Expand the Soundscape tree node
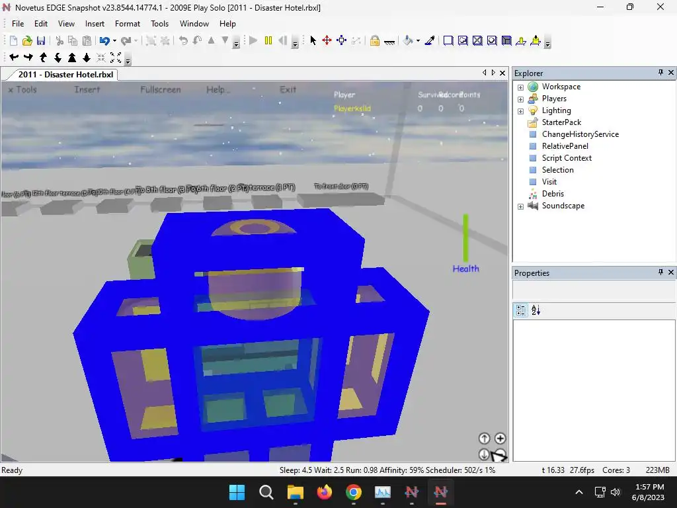 (x=521, y=206)
